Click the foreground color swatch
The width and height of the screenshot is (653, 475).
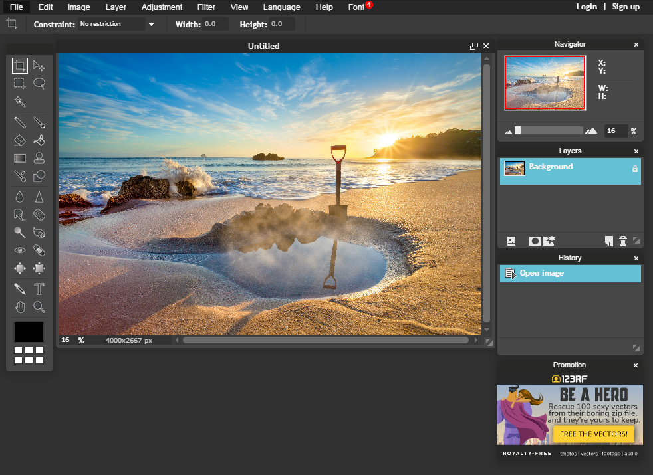[x=29, y=332]
